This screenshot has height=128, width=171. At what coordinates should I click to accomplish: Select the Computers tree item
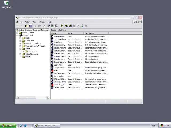tap(30, 41)
